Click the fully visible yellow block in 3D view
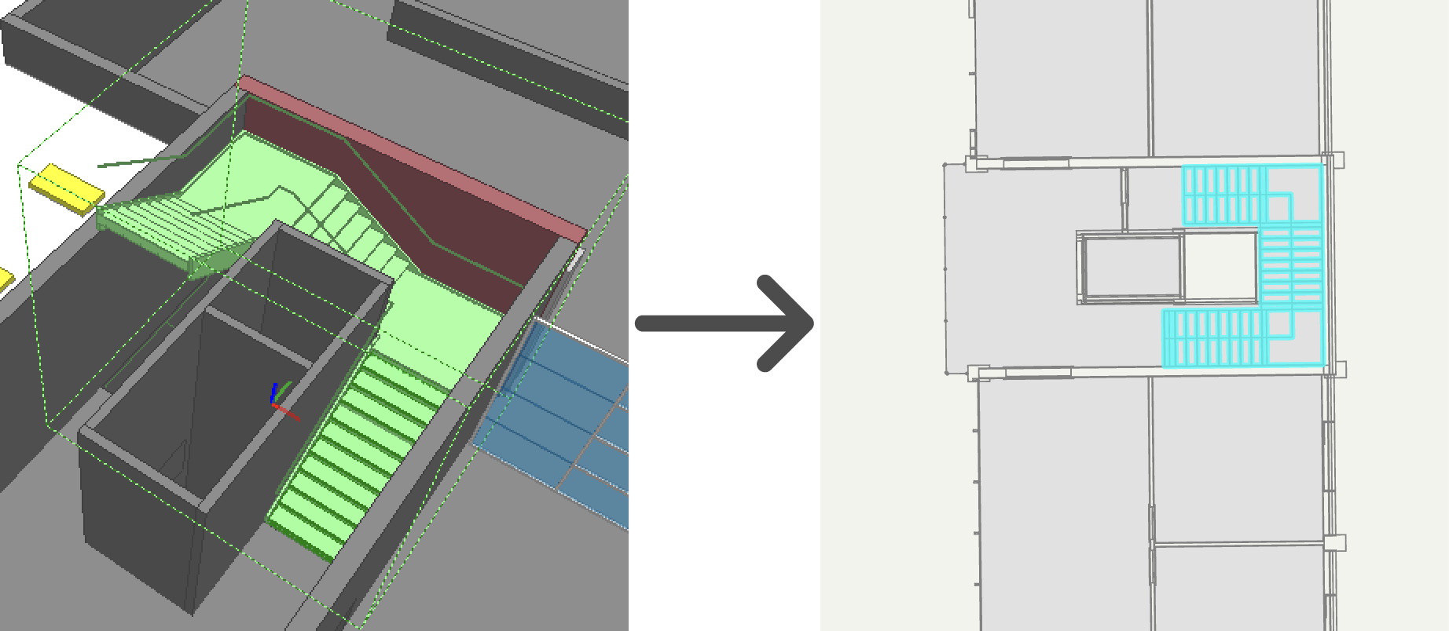Image resolution: width=1449 pixels, height=631 pixels. pos(67,189)
